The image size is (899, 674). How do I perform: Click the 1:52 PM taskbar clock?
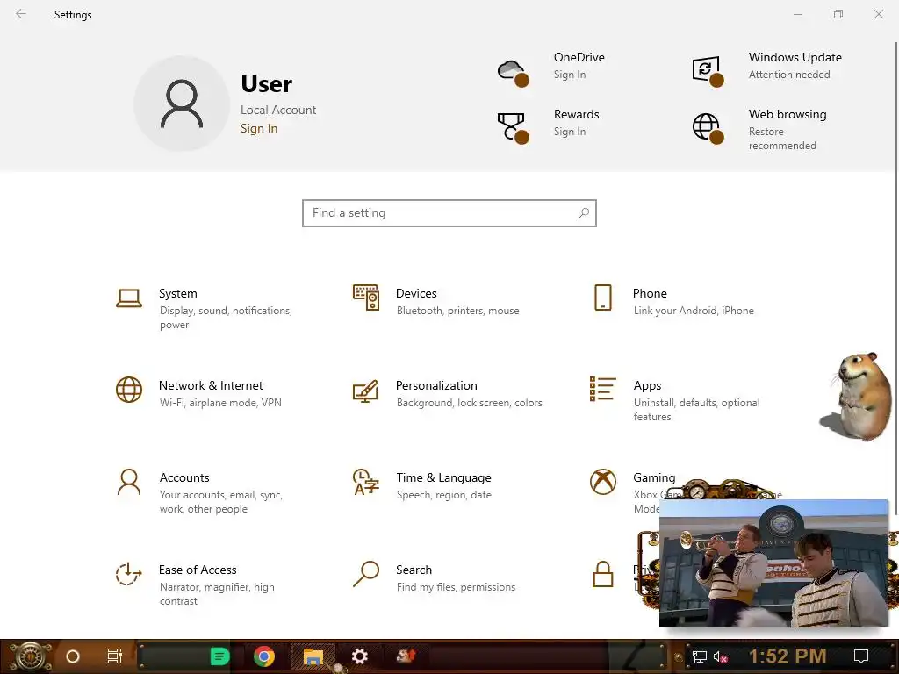(x=788, y=656)
